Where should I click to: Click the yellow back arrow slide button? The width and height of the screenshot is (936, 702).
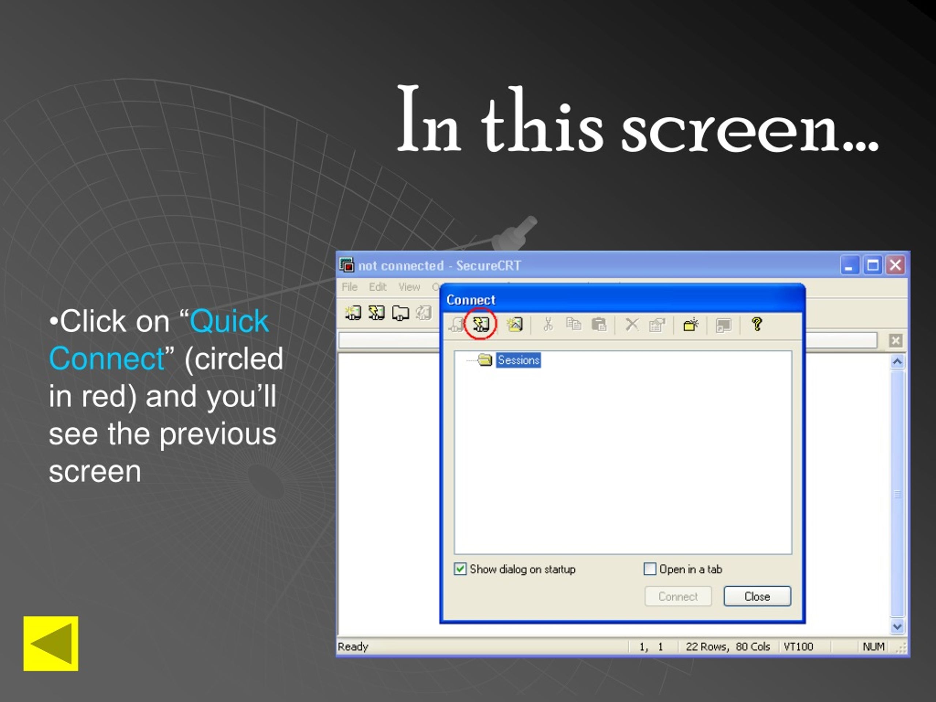[x=51, y=643]
